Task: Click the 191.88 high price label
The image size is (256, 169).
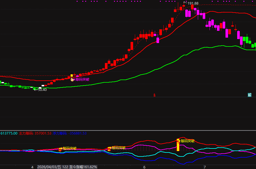Action: (x=193, y=3)
